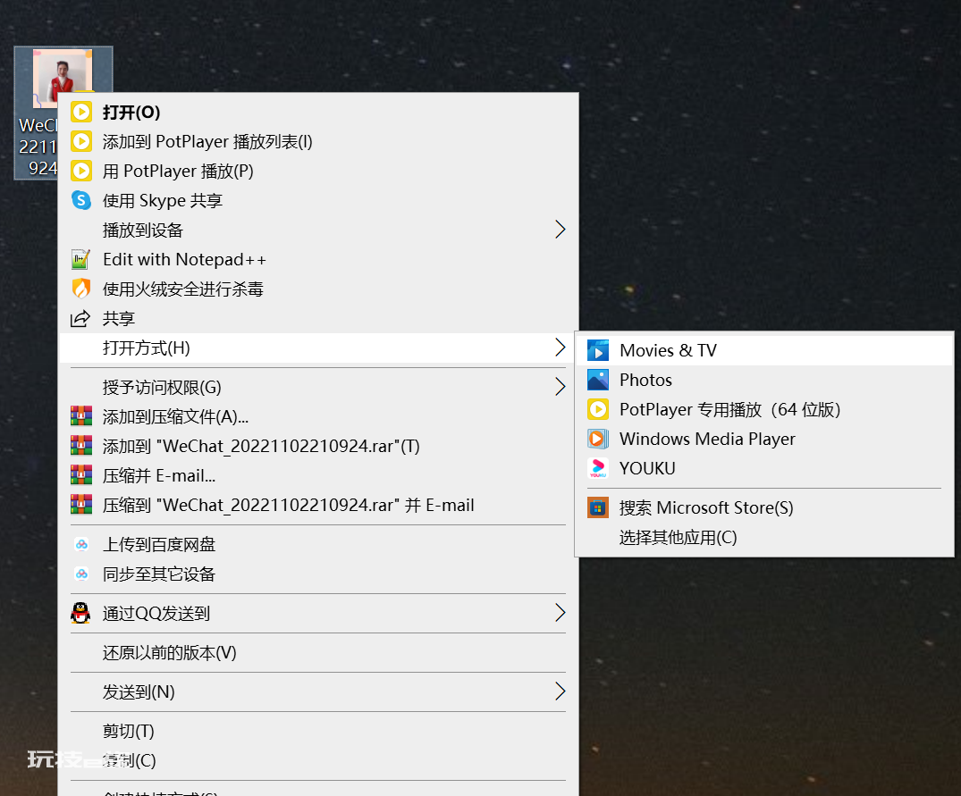The image size is (961, 796).
Task: Click 上传到百度网盘 text
Action: 159,544
